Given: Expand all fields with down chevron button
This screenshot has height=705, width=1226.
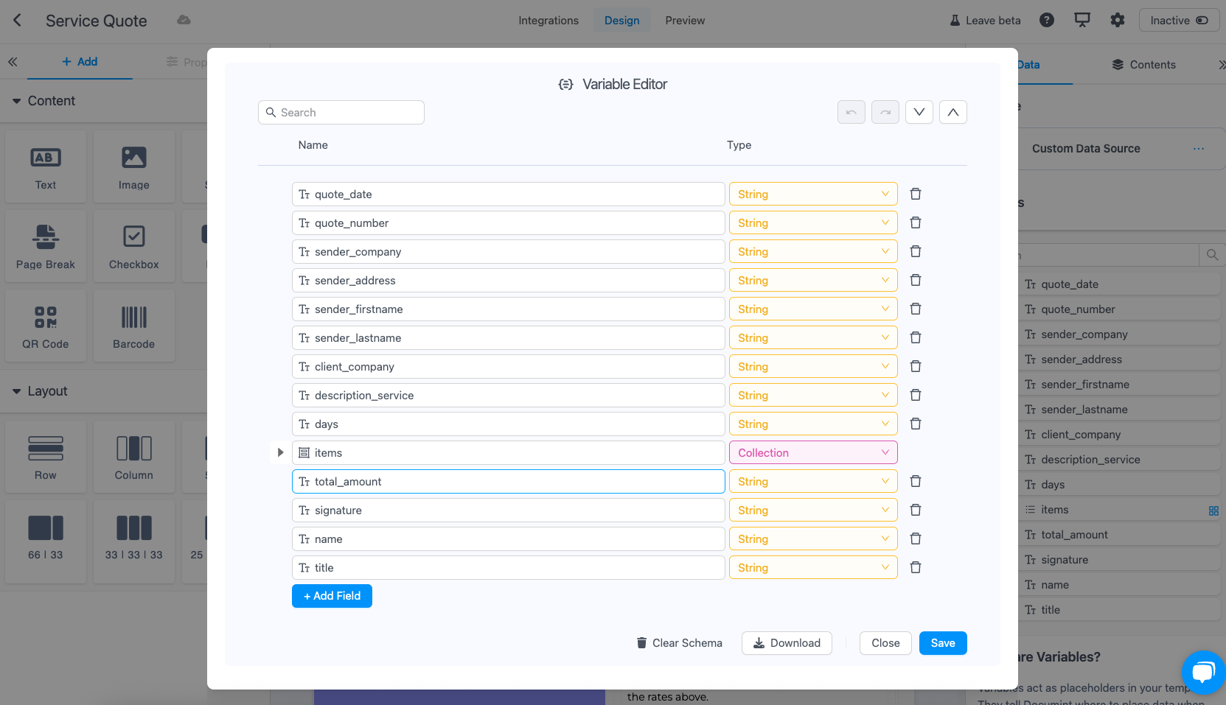Looking at the screenshot, I should [x=919, y=112].
